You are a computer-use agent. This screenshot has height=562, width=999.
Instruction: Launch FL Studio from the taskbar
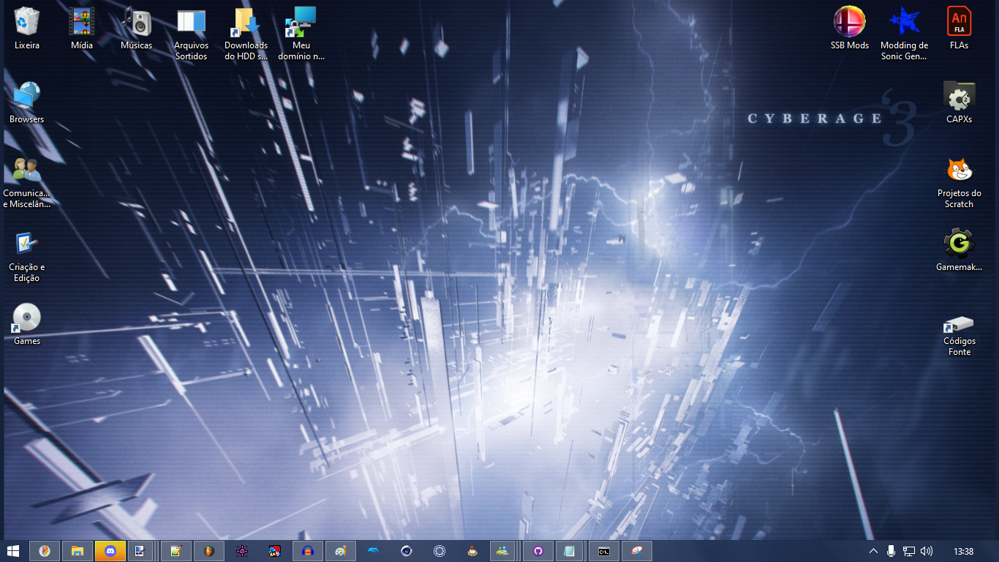coord(209,551)
